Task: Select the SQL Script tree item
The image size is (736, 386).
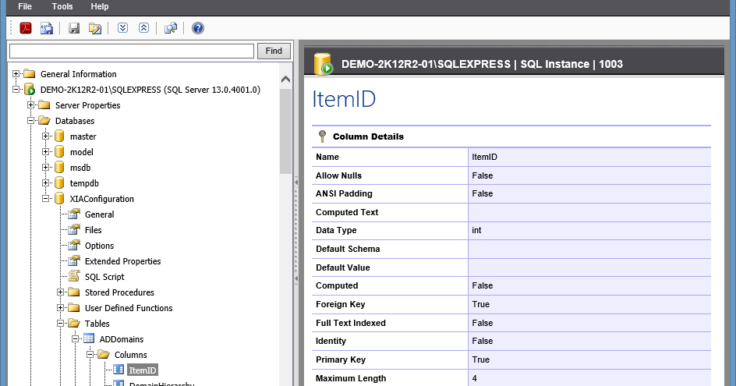Action: pyautogui.click(x=104, y=277)
